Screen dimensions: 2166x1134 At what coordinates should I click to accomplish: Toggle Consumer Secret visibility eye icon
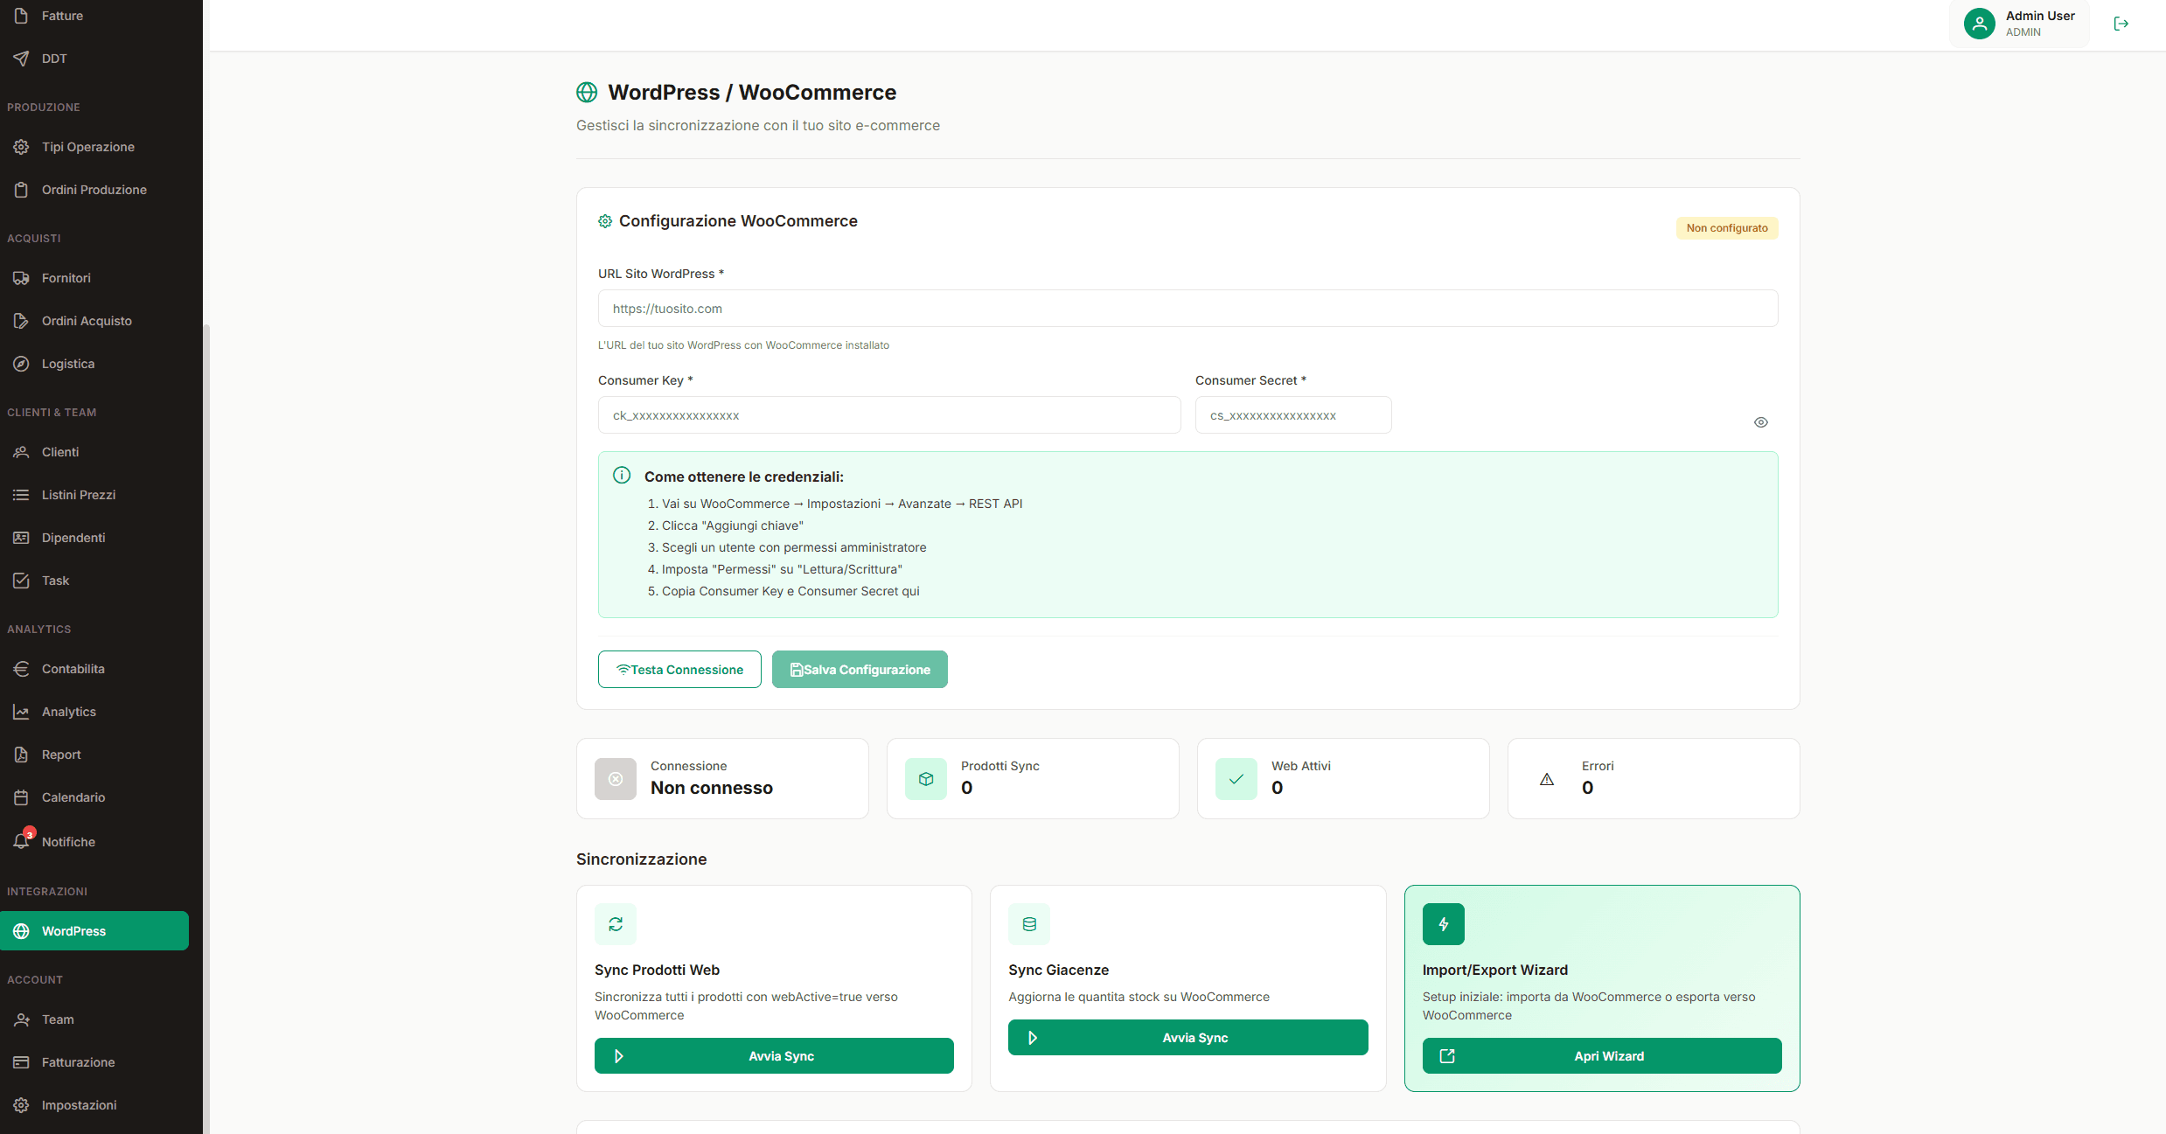tap(1760, 422)
